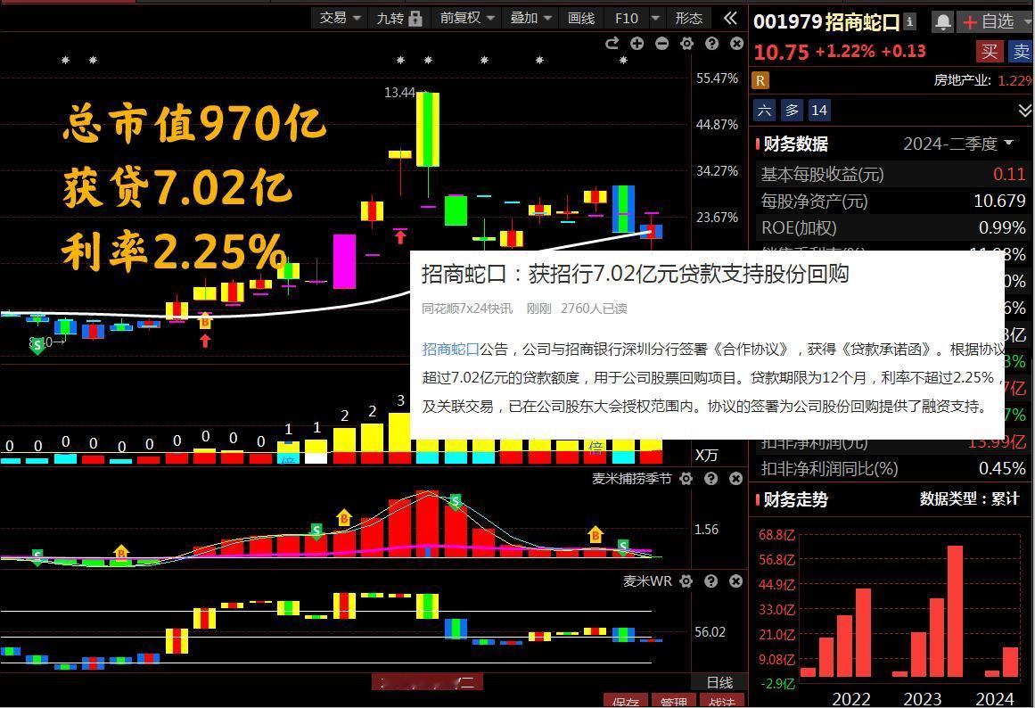Close the main chart indicator
The width and height of the screenshot is (1035, 708).
point(736,44)
